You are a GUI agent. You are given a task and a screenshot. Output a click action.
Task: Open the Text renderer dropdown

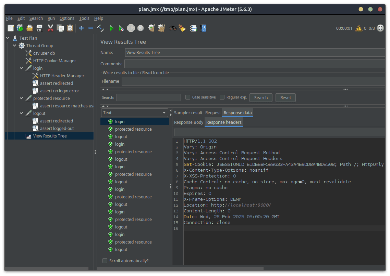click(134, 113)
